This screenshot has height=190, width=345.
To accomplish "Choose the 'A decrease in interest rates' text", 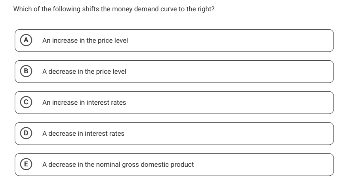I will click(x=83, y=134).
